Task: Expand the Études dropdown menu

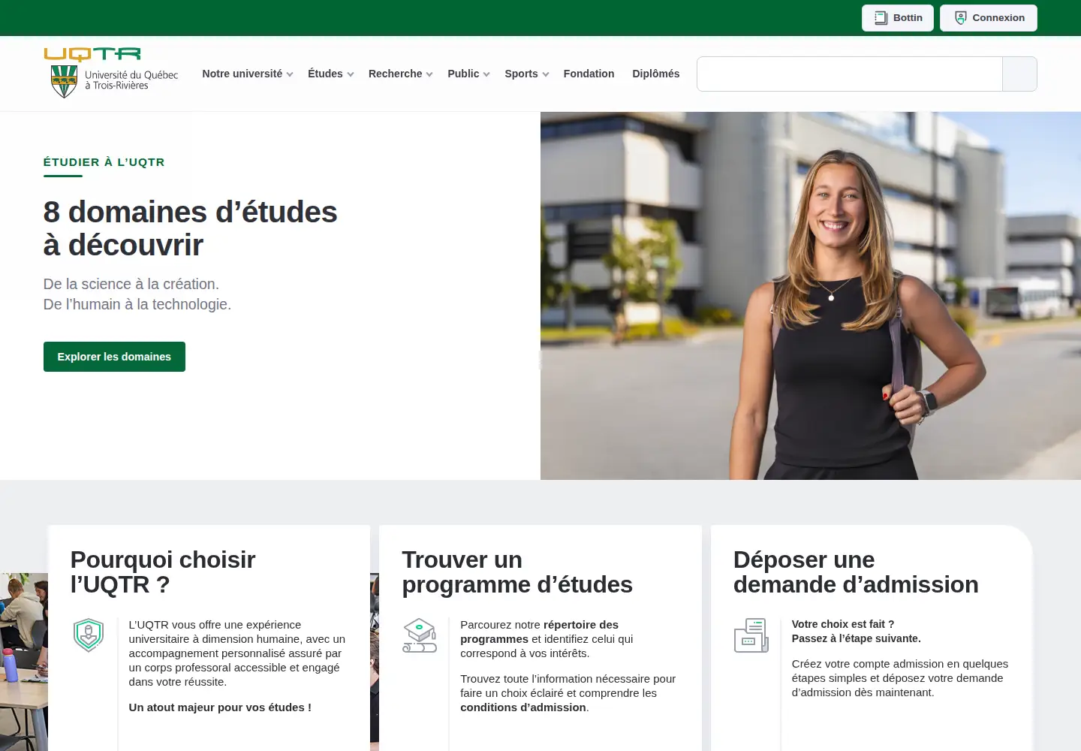Action: [x=330, y=74]
